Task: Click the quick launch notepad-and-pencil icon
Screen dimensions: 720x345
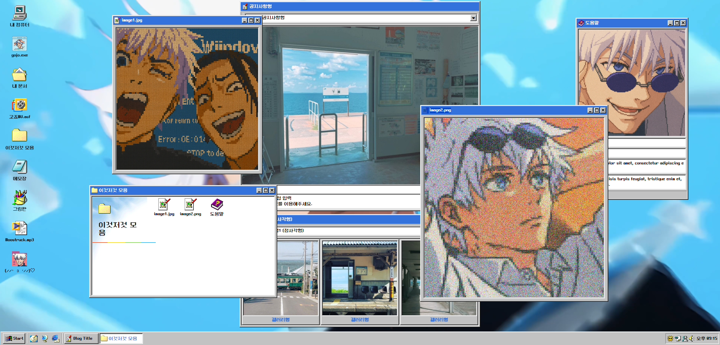Action: tap(34, 338)
